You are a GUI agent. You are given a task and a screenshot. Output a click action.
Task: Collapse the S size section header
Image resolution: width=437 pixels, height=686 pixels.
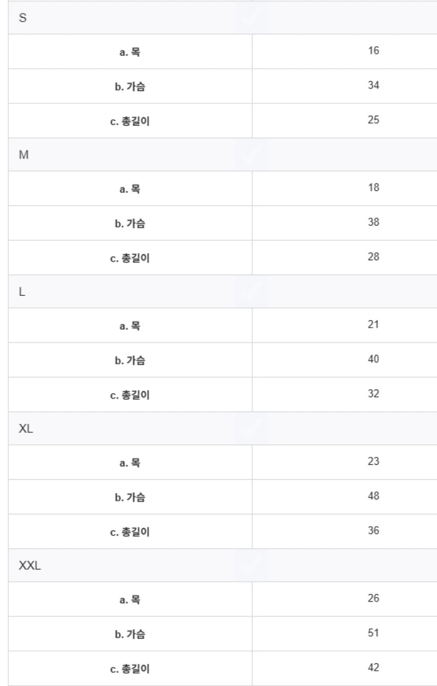(x=23, y=18)
